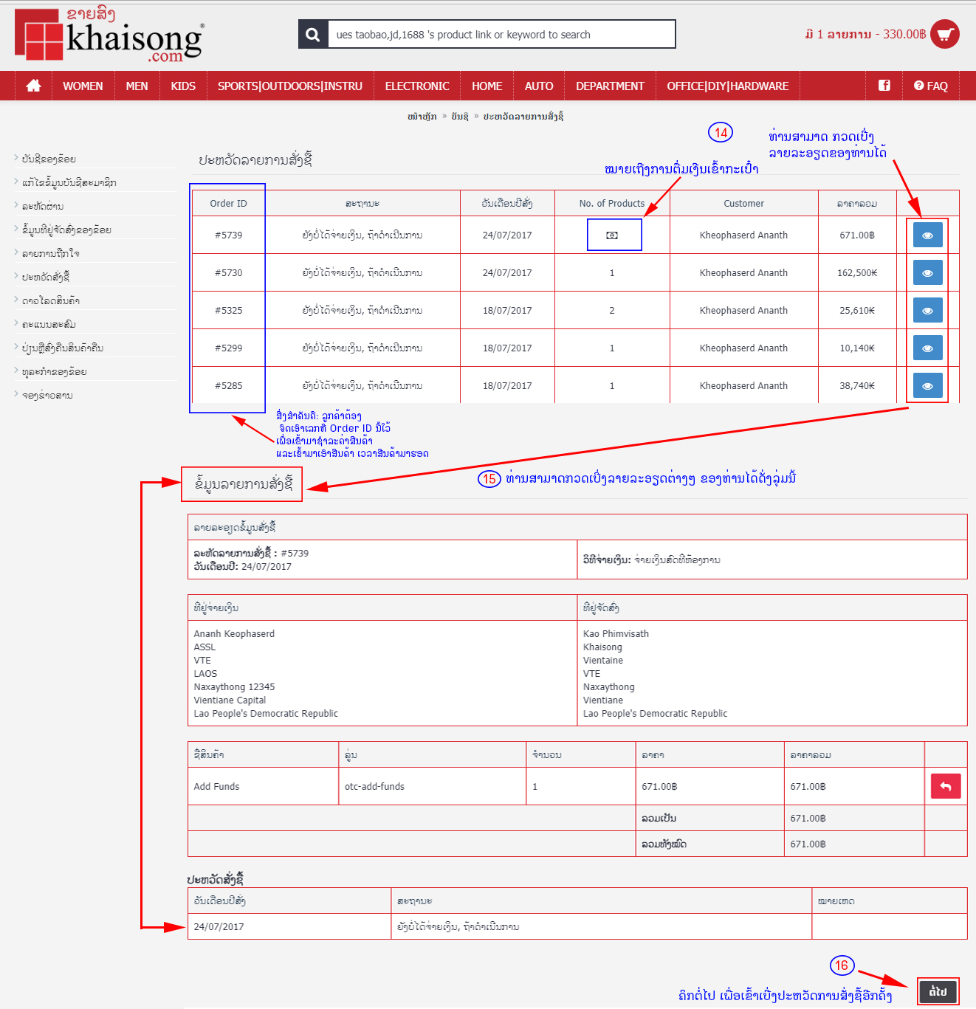Screen dimensions: 976x1009
Task: Open the ບັນຊີ breadcrumb link
Action: [x=460, y=117]
